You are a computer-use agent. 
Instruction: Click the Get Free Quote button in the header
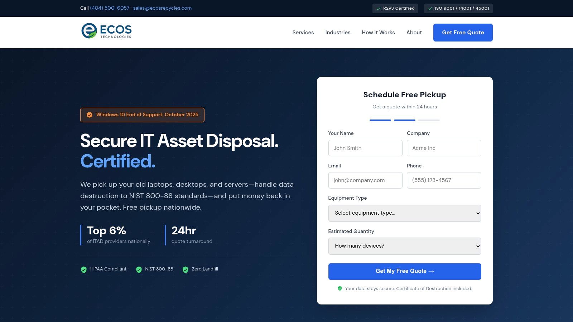(463, 33)
